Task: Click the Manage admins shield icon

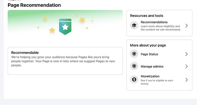Action: 134,66
